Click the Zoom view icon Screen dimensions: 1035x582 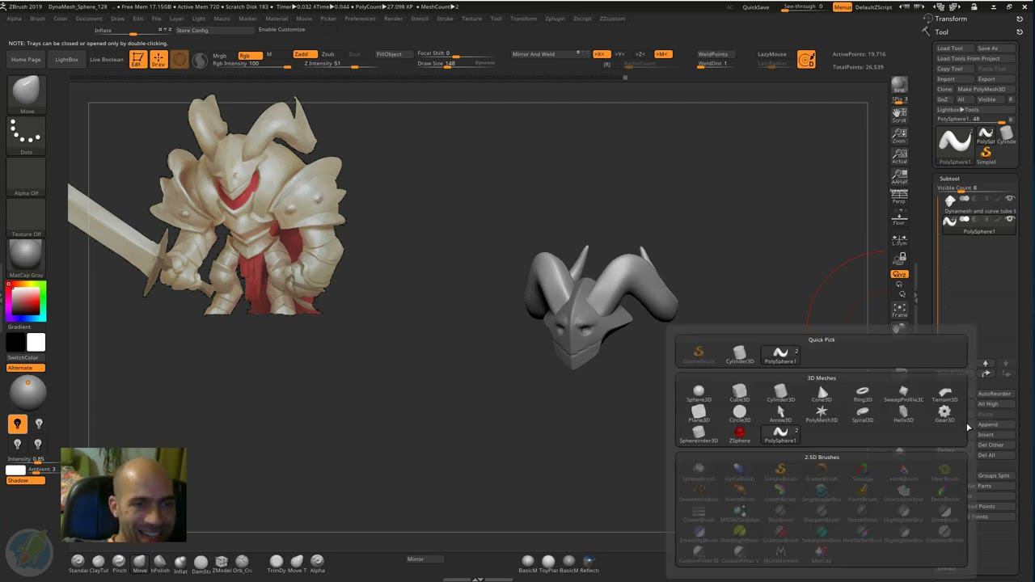coord(899,135)
